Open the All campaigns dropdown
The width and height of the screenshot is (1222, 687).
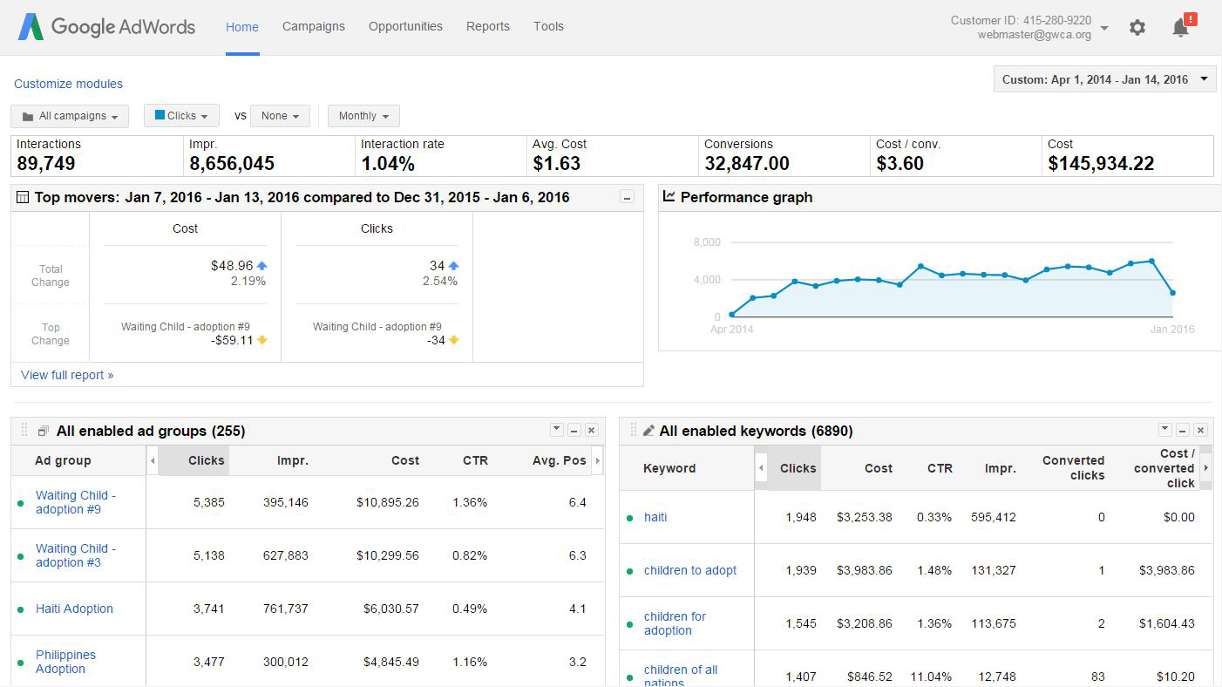[70, 116]
